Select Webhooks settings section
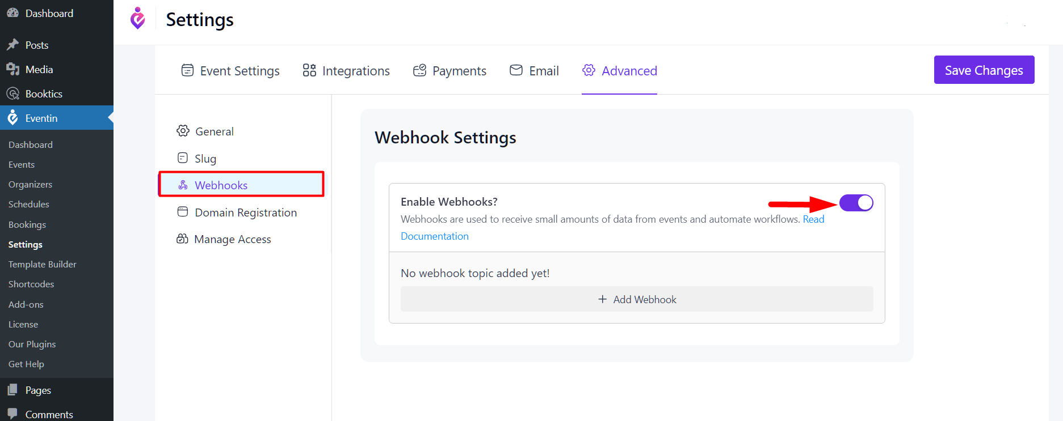 click(x=241, y=185)
